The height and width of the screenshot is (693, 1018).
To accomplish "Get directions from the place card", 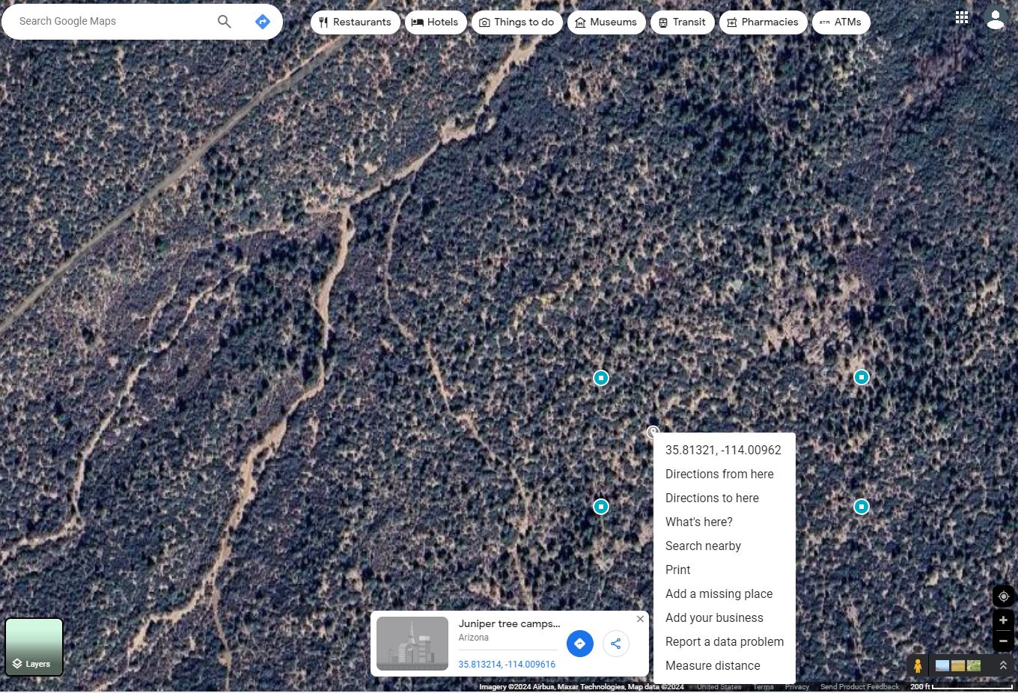I will [579, 644].
